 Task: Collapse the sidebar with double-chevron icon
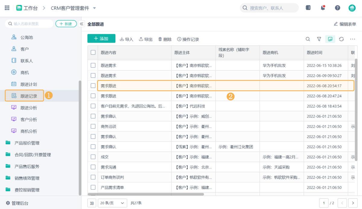81,24
